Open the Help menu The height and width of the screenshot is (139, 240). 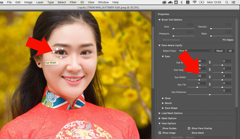point(115,2)
